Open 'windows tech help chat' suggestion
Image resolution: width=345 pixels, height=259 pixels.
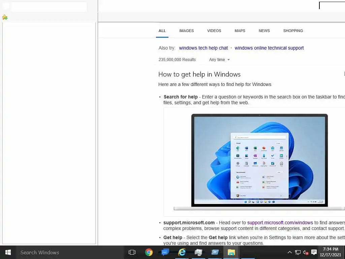[203, 48]
